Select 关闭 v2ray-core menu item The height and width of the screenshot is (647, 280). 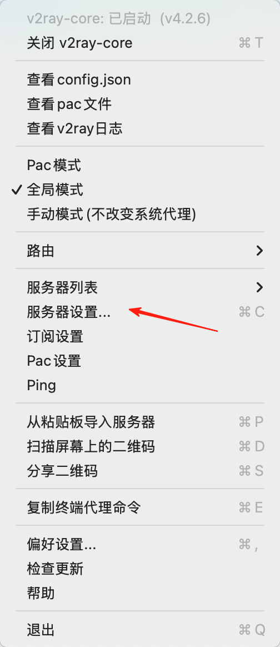click(140, 43)
